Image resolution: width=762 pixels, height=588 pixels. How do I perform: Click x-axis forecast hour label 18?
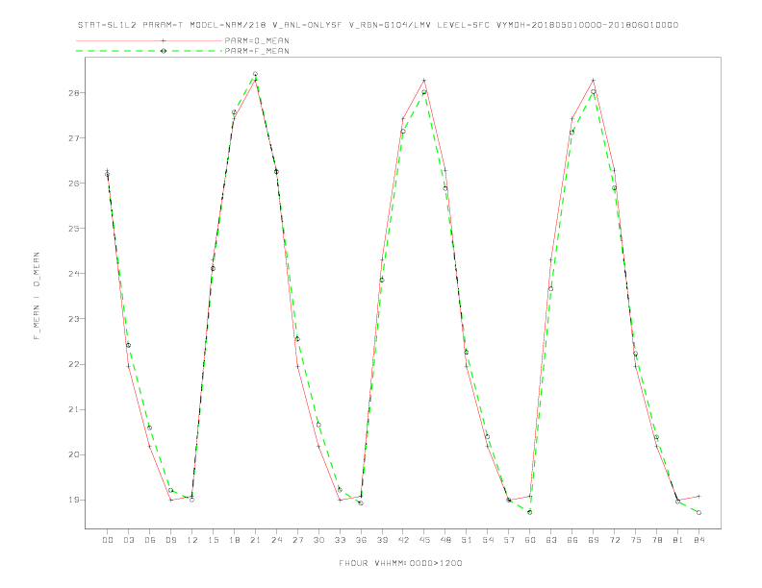[234, 540]
